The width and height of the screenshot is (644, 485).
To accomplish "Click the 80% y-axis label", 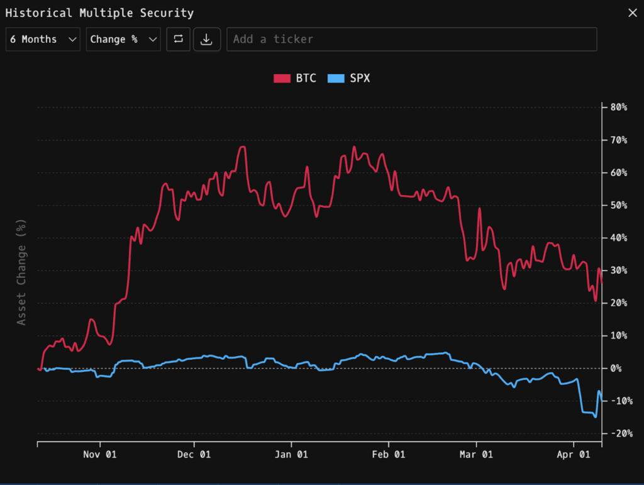I will pyautogui.click(x=619, y=107).
